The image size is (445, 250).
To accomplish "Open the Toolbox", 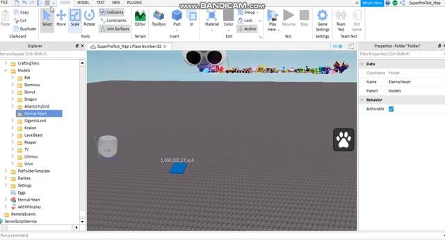I will click(x=159, y=18).
